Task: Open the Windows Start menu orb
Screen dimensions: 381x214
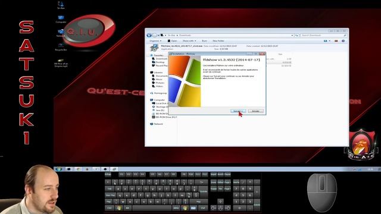Action: tap(58, 169)
